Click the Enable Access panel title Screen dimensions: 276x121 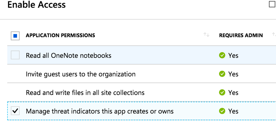tap(37, 5)
